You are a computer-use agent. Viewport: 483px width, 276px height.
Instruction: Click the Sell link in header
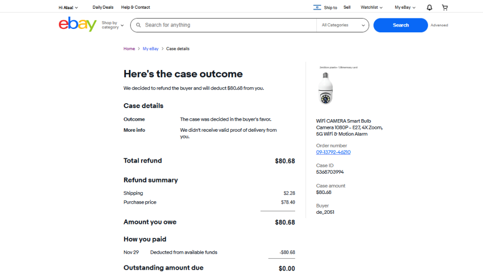click(347, 8)
